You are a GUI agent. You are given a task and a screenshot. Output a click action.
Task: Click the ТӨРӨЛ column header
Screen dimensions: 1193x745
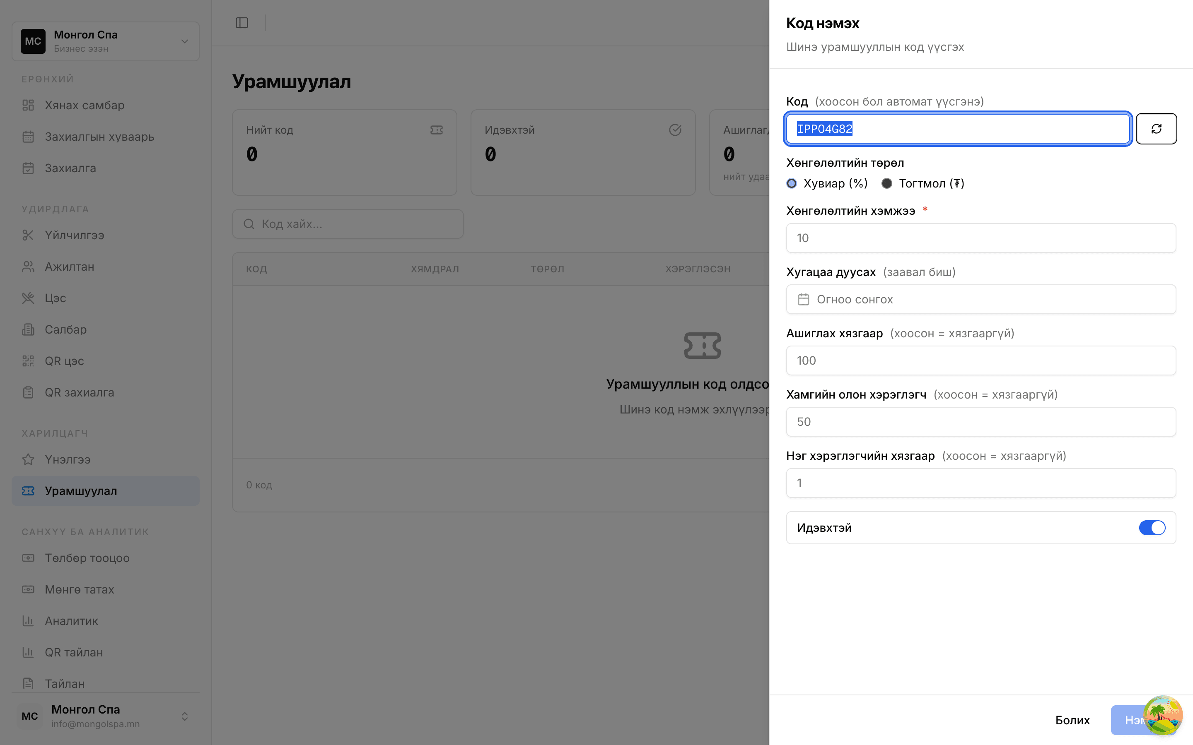pos(547,269)
